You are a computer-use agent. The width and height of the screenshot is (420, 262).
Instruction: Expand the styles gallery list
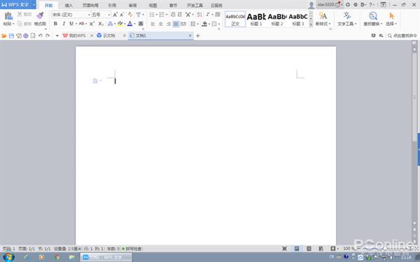(x=311, y=24)
